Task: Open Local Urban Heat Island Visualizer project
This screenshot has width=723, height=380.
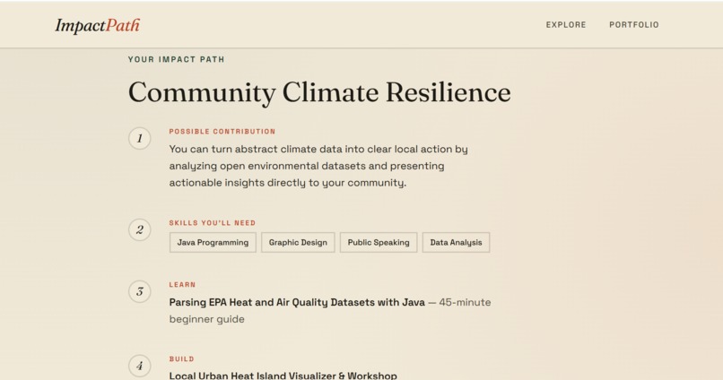Action: [283, 376]
